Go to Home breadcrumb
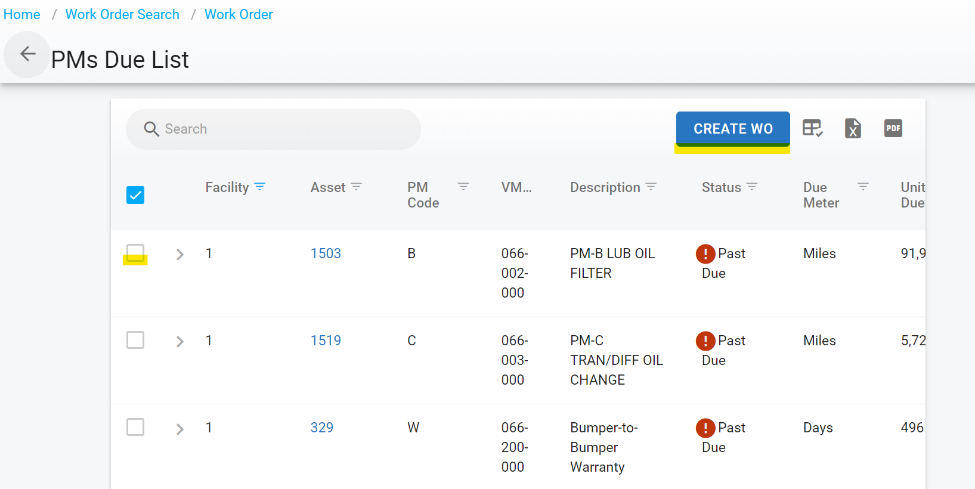This screenshot has height=489, width=975. pos(22,14)
